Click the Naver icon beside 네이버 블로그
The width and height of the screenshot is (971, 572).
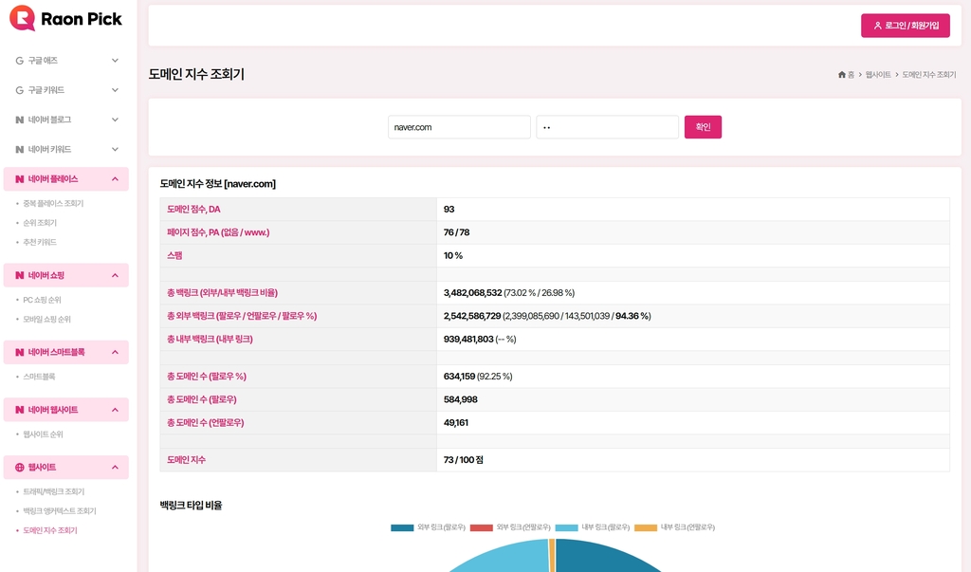click(x=20, y=120)
